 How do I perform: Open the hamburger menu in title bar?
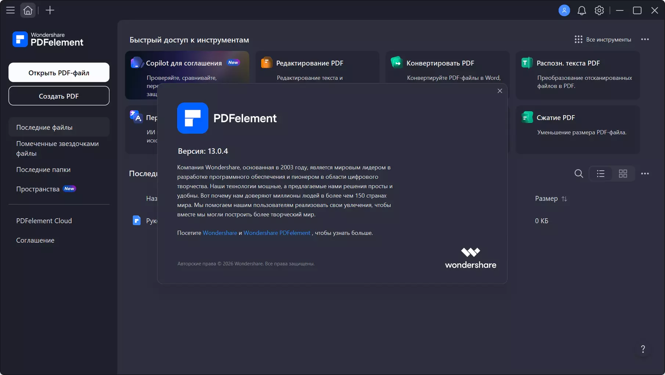click(x=10, y=10)
